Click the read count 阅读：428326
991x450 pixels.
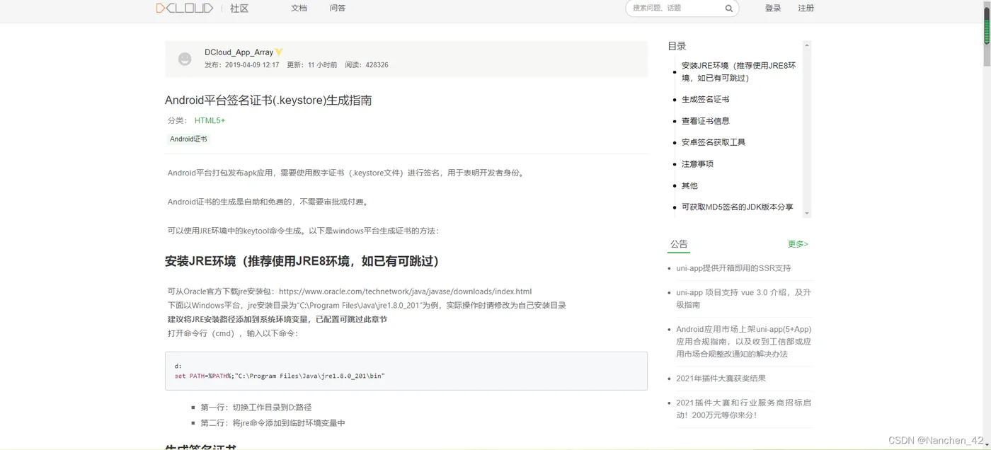pyautogui.click(x=366, y=65)
